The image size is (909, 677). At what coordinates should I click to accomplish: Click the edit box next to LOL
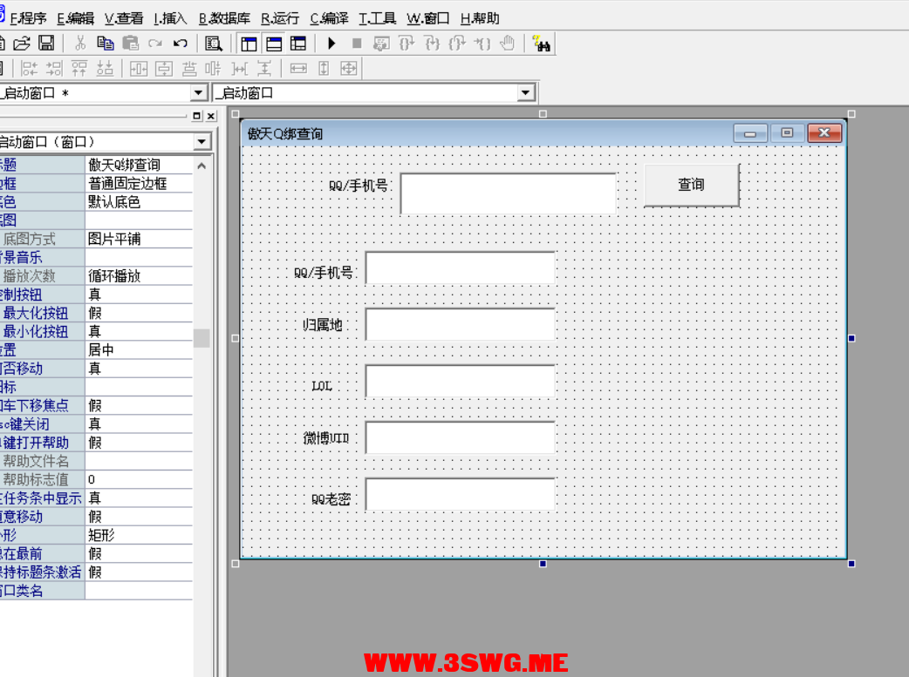(461, 381)
